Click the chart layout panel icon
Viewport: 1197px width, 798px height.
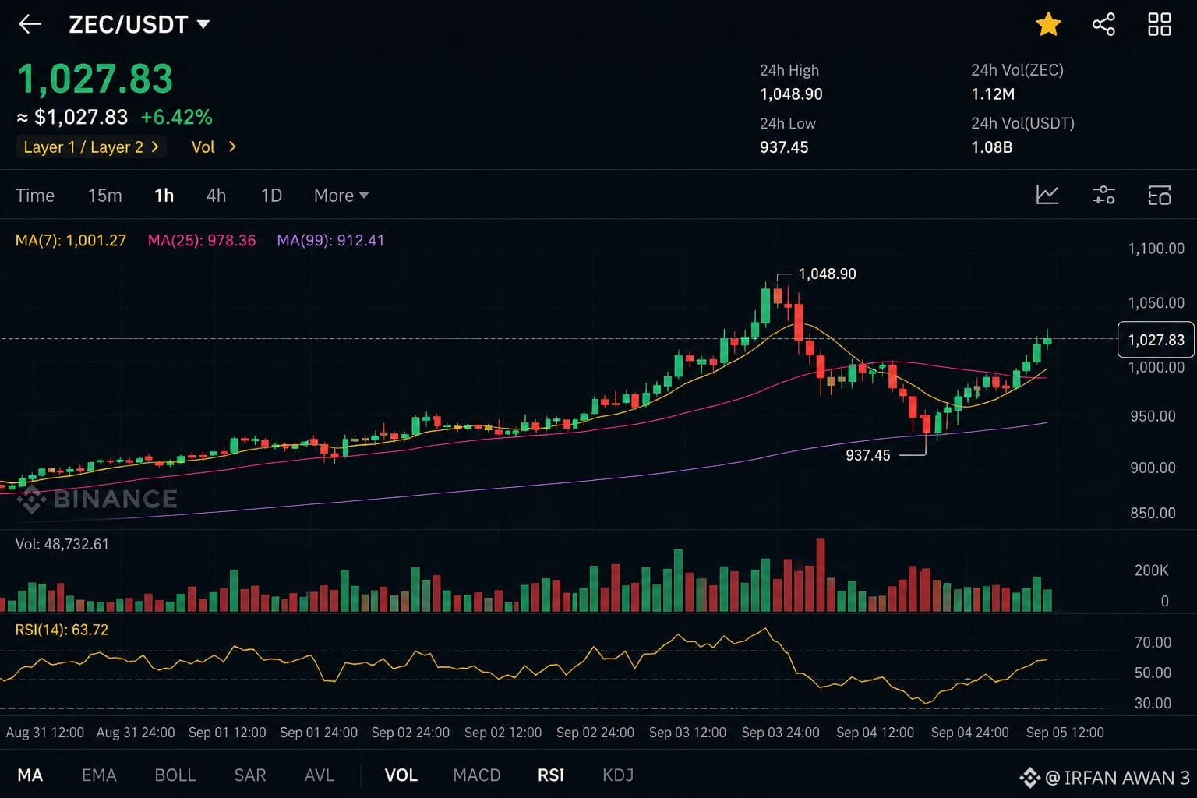point(1160,195)
